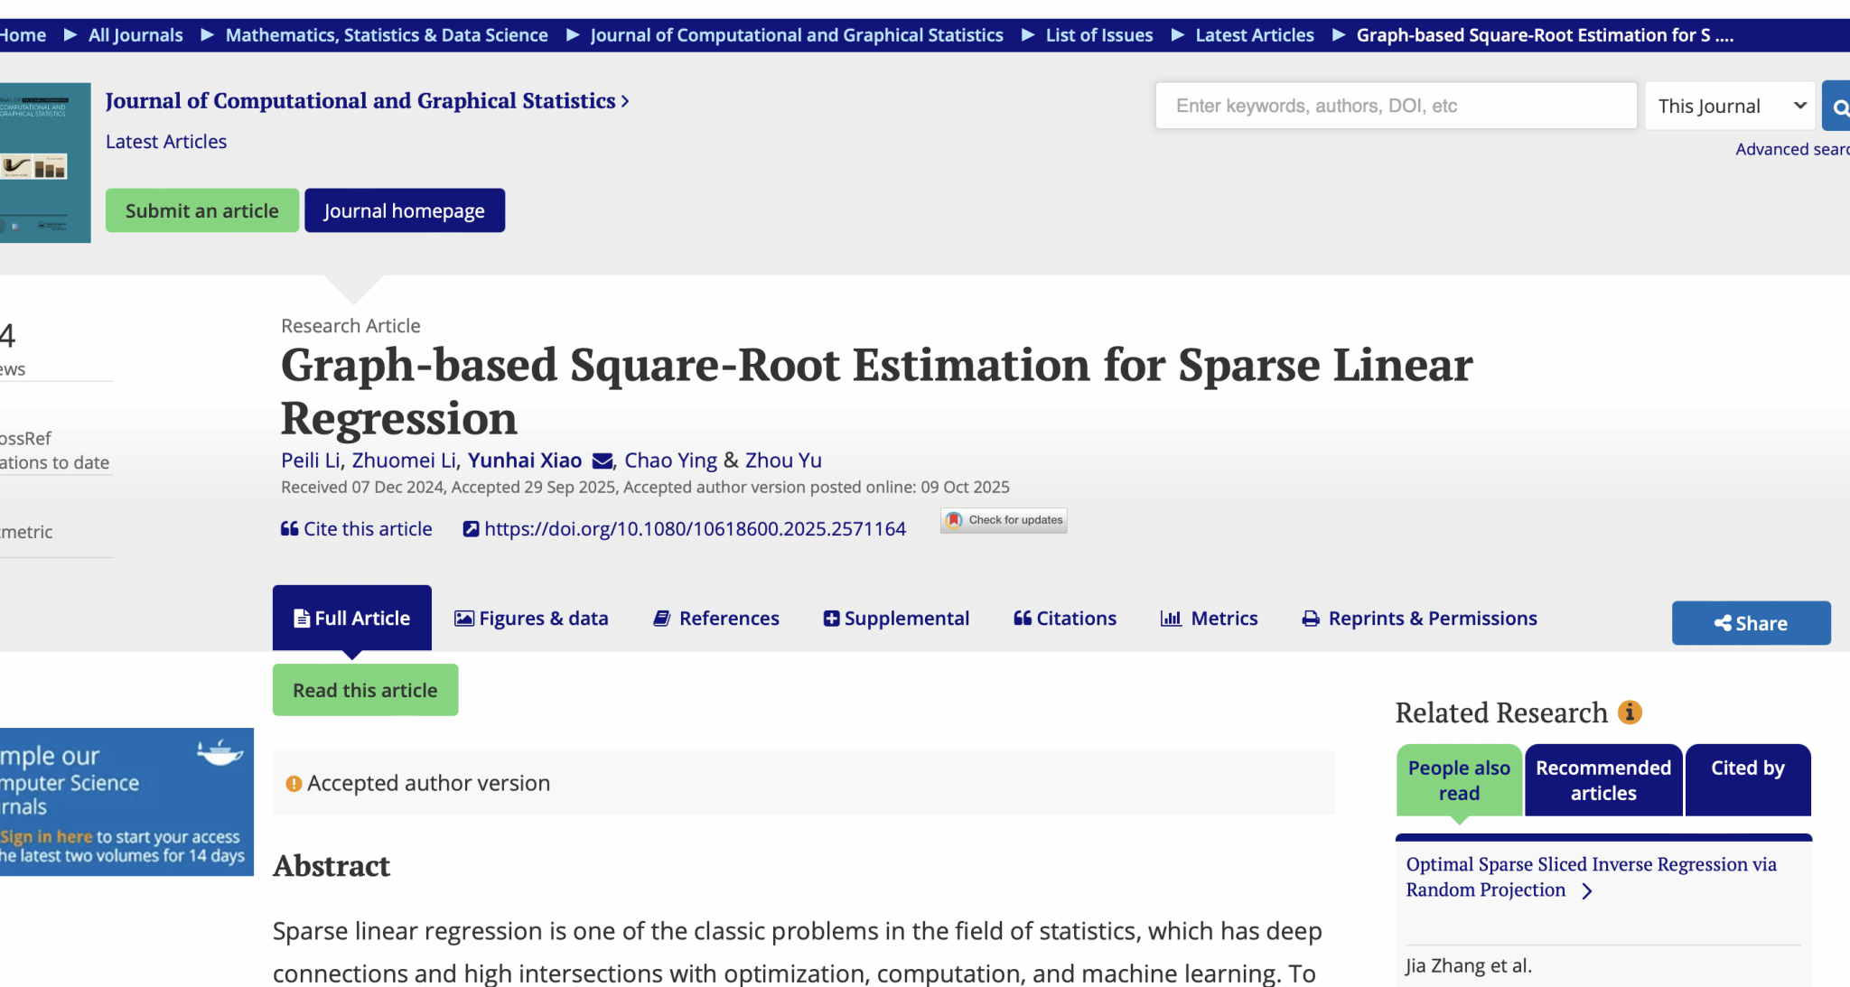The width and height of the screenshot is (1850, 987).
Task: Click the keyword search input field
Action: [1395, 107]
